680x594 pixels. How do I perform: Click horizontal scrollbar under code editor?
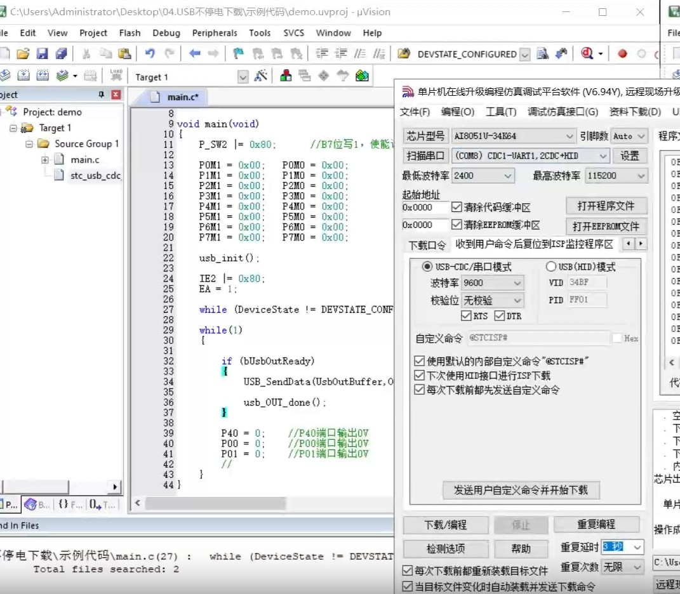coord(215,503)
